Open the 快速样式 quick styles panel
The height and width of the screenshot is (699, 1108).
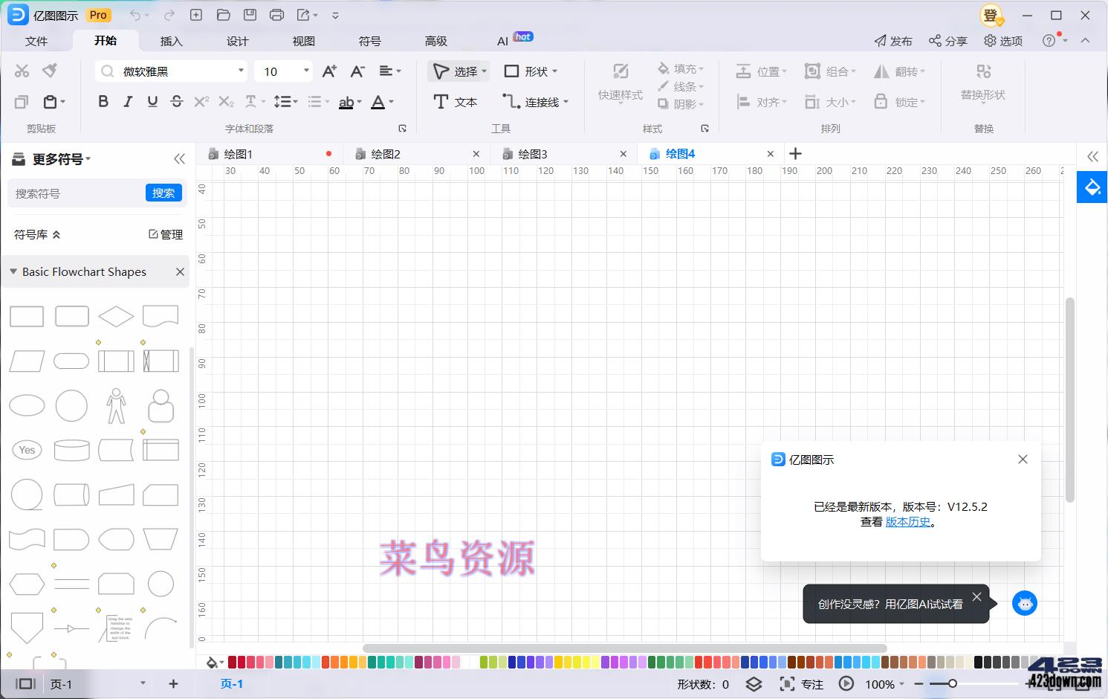click(619, 83)
